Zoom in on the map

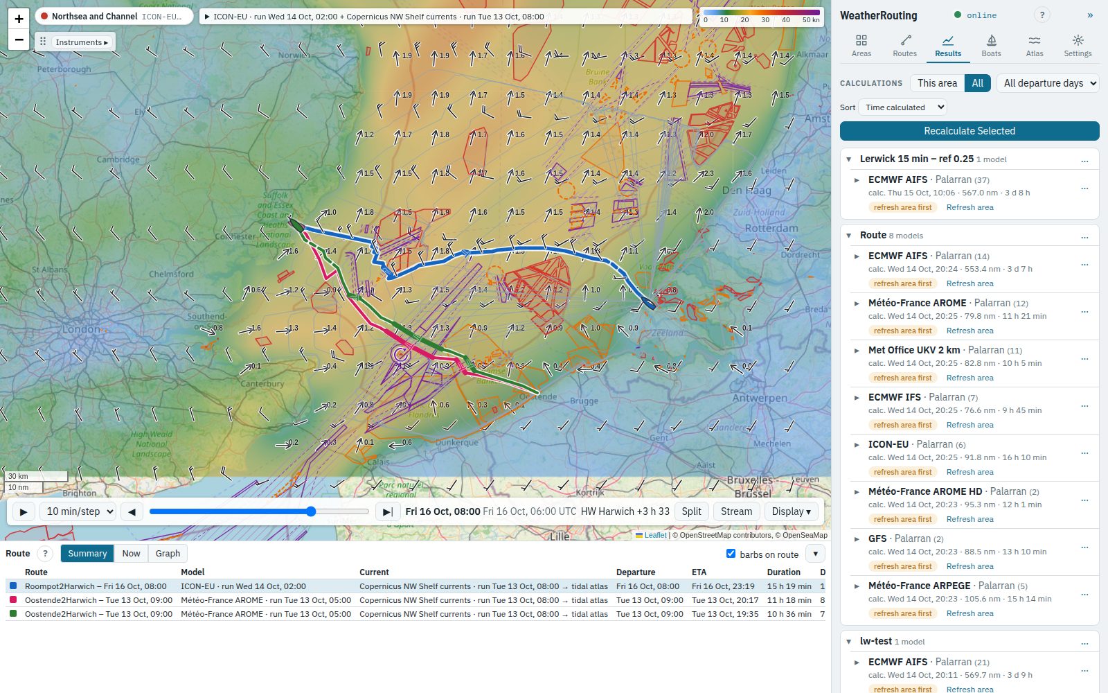pos(19,19)
